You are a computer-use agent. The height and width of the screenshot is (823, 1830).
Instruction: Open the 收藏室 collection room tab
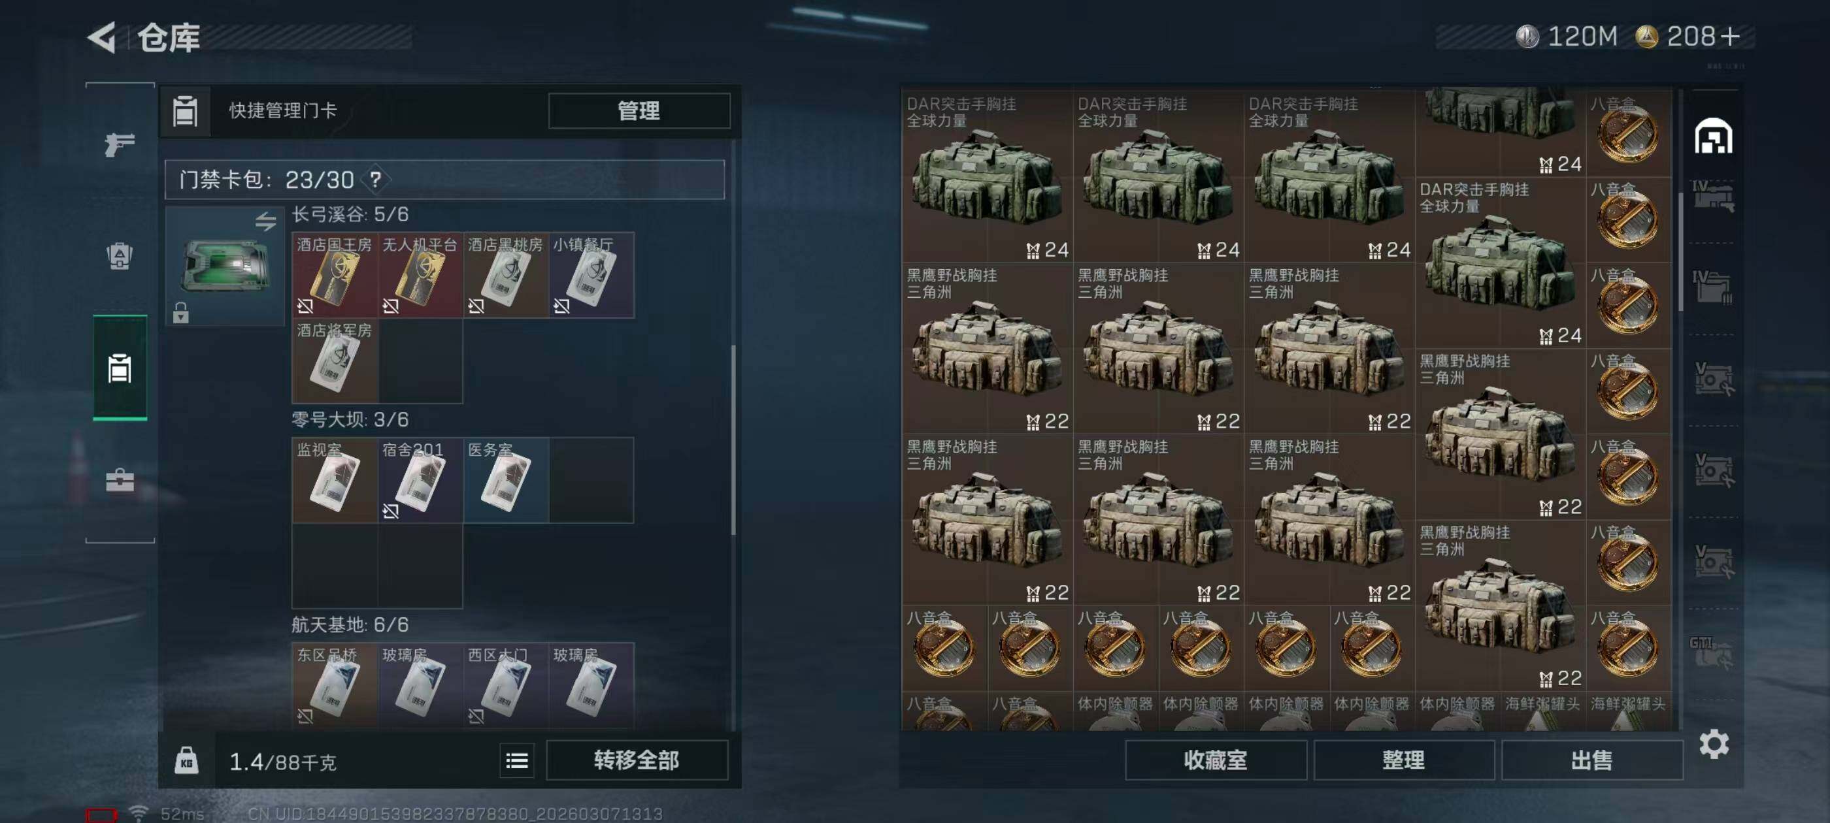pos(1216,760)
